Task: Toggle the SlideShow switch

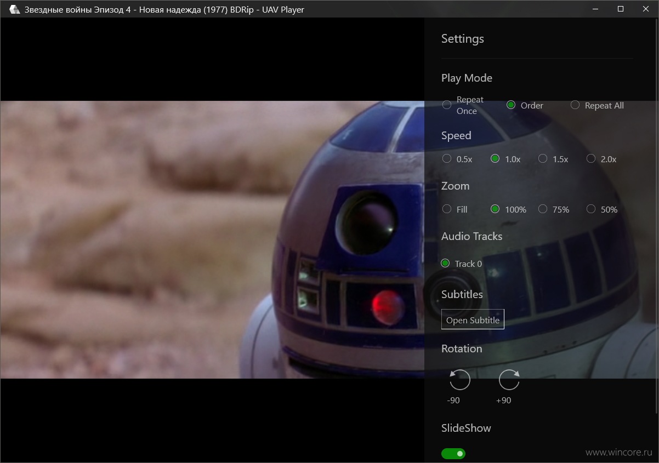Action: [453, 454]
